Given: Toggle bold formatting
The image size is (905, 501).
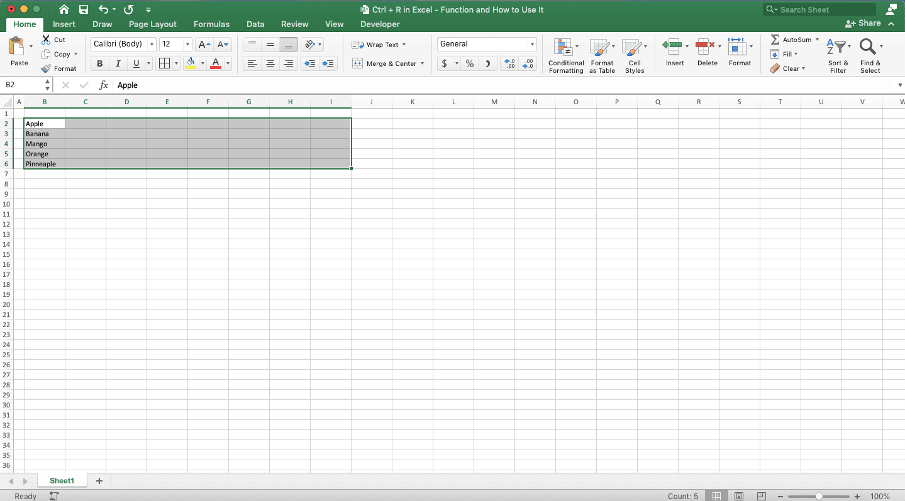Looking at the screenshot, I should (x=99, y=63).
